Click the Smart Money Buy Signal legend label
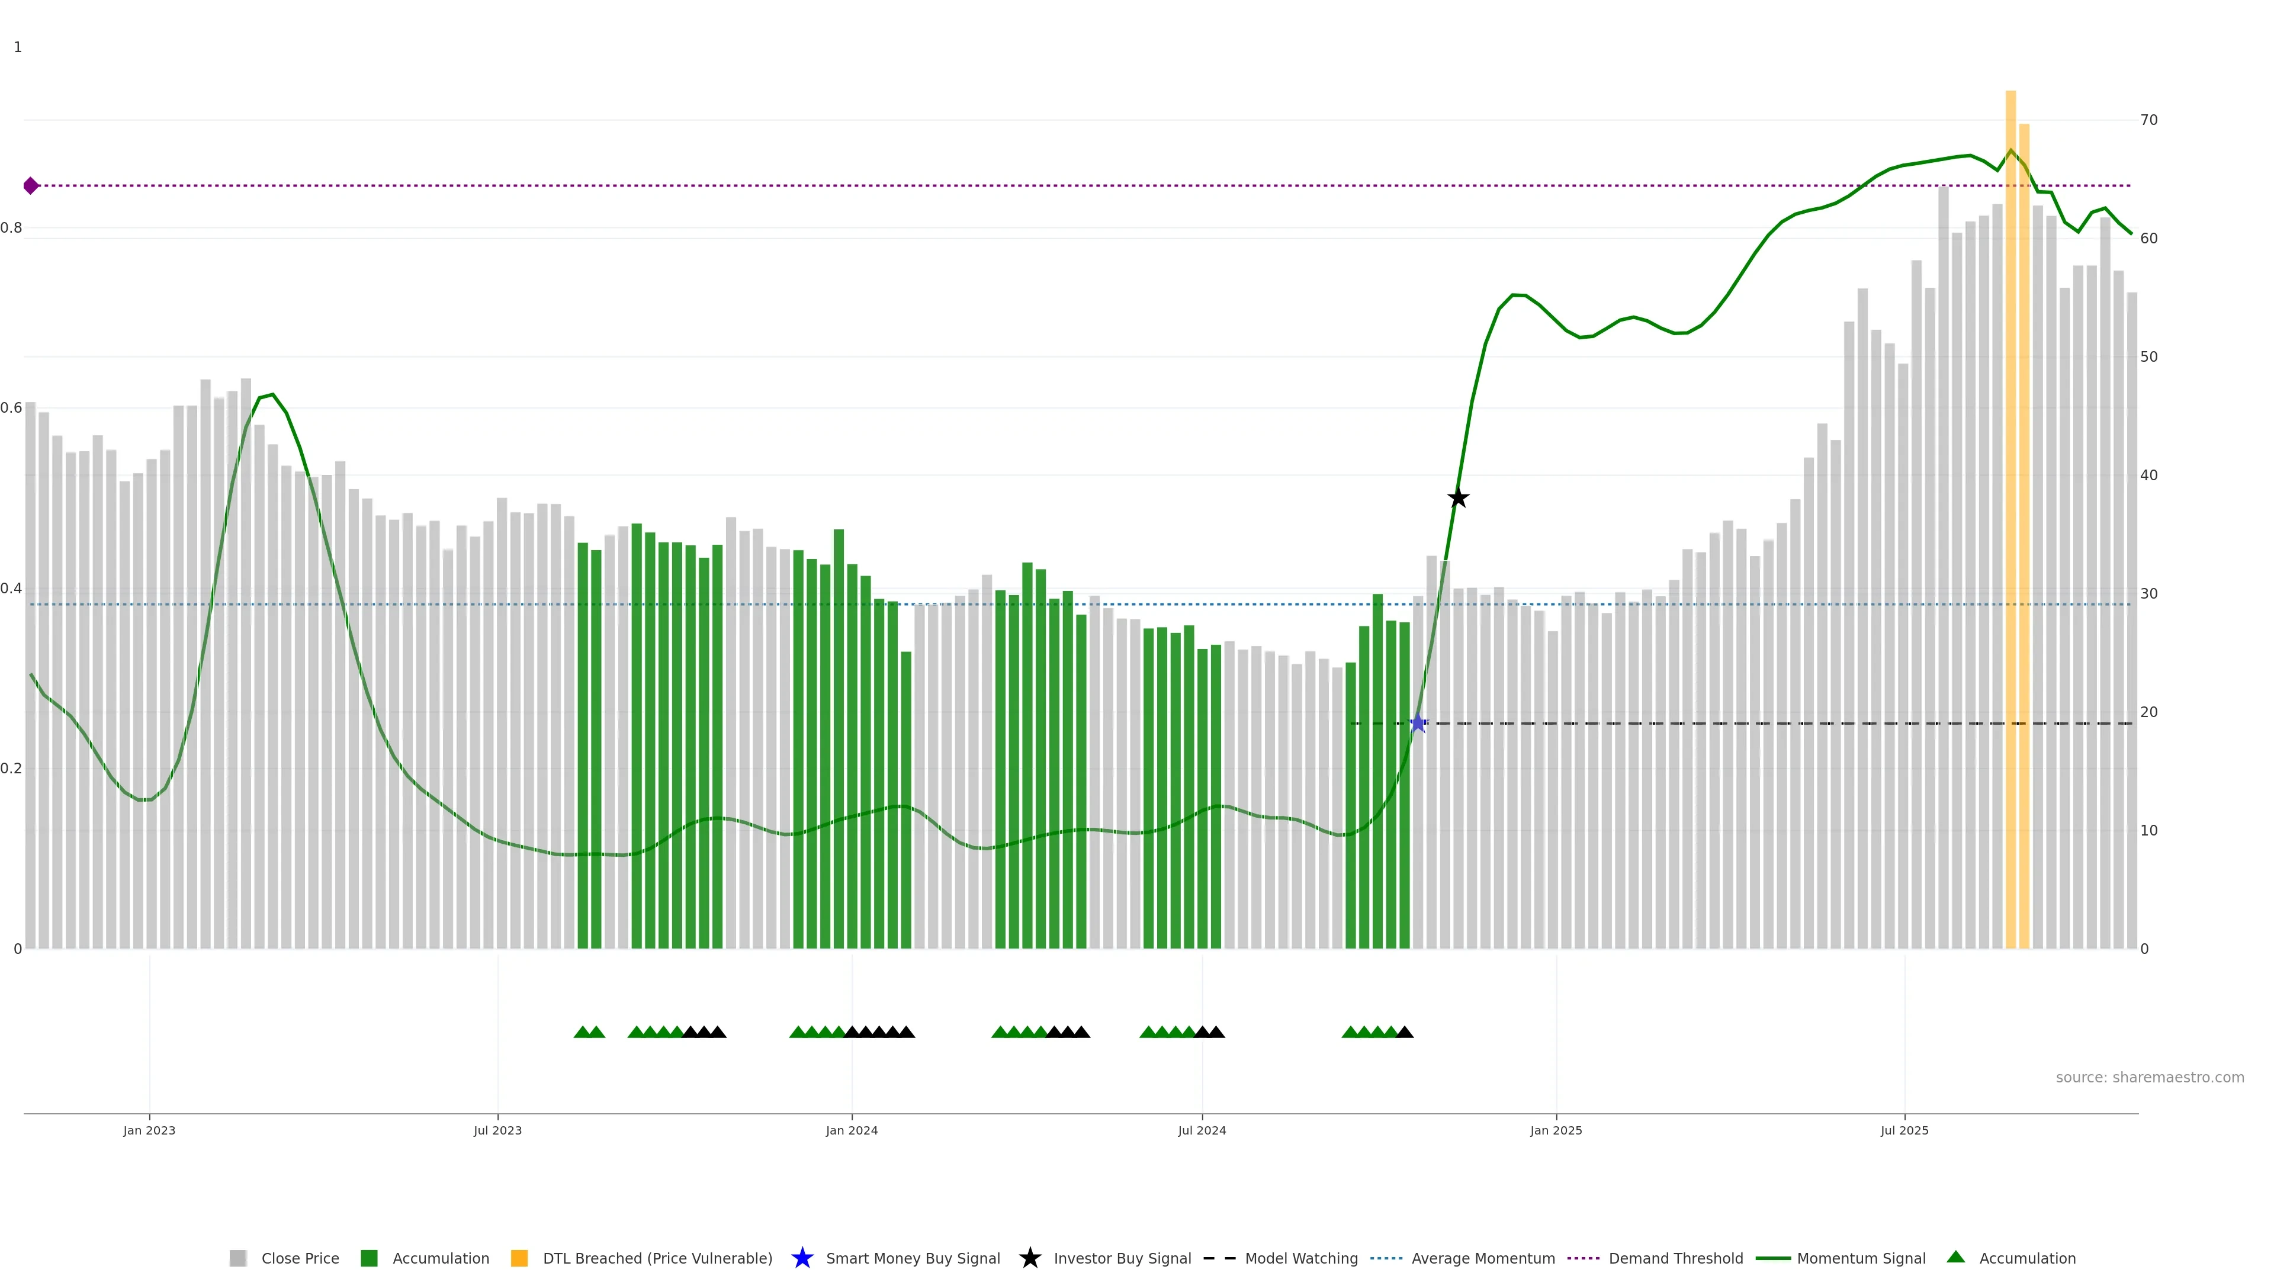 (x=913, y=1258)
